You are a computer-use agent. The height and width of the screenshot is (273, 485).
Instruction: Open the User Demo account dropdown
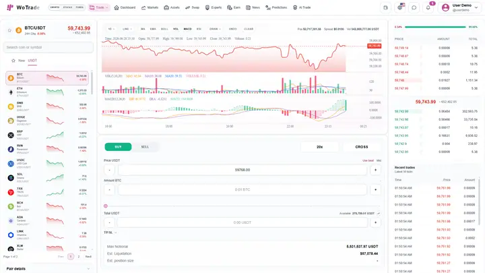pos(461,7)
